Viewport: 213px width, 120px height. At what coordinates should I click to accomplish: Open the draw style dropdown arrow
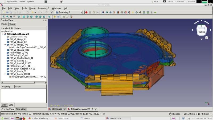pos(14,17)
